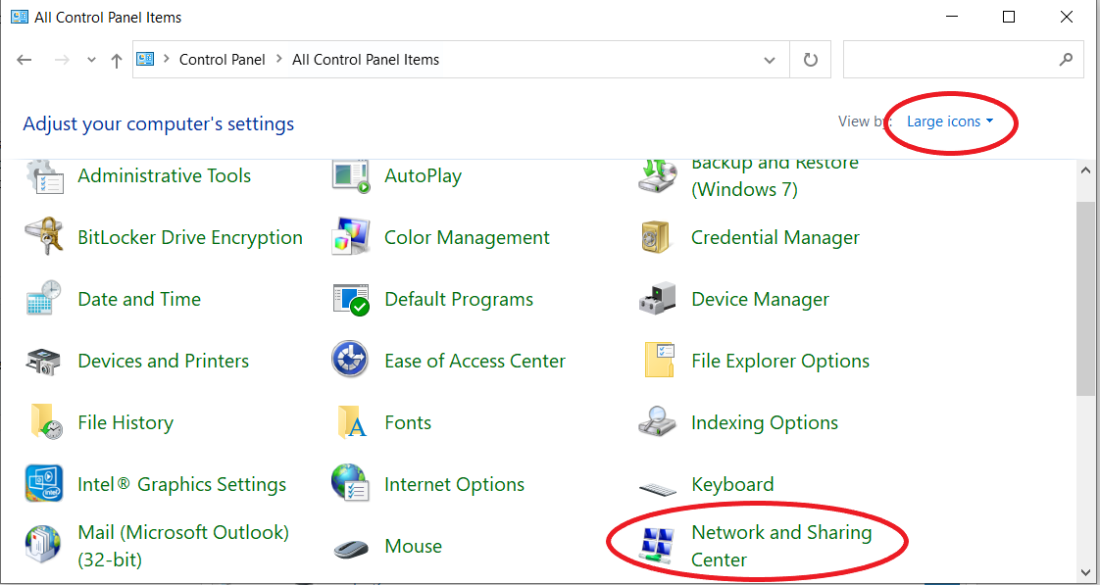Open Intel Graphics Settings link
The image size is (1100, 585).
point(181,484)
